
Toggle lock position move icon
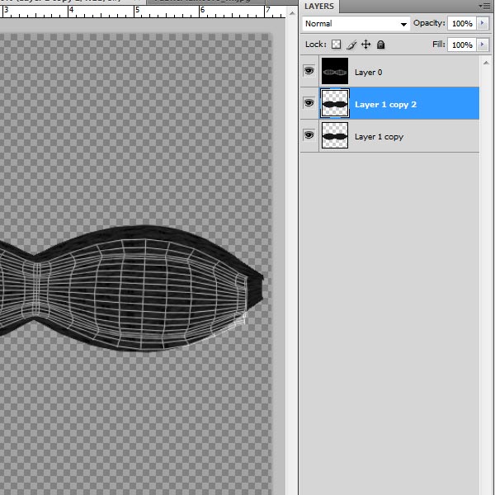coord(365,45)
